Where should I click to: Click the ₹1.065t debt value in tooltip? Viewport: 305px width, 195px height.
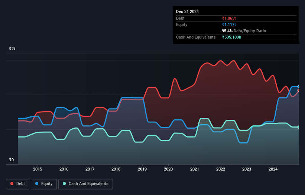click(229, 18)
